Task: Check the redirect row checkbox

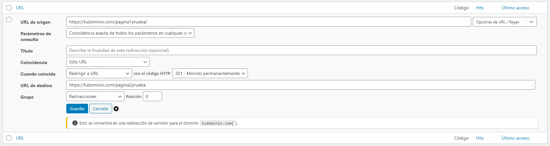Action: (x=9, y=20)
